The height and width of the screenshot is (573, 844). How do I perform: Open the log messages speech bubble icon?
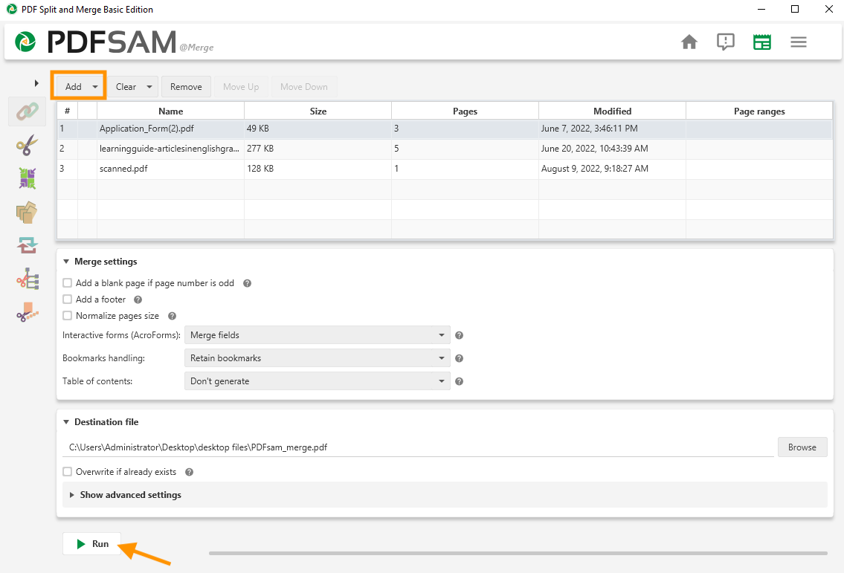point(725,42)
